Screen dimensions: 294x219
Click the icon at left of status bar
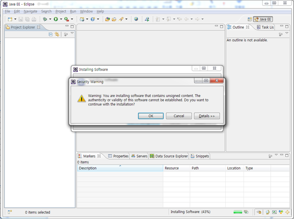point(10,212)
